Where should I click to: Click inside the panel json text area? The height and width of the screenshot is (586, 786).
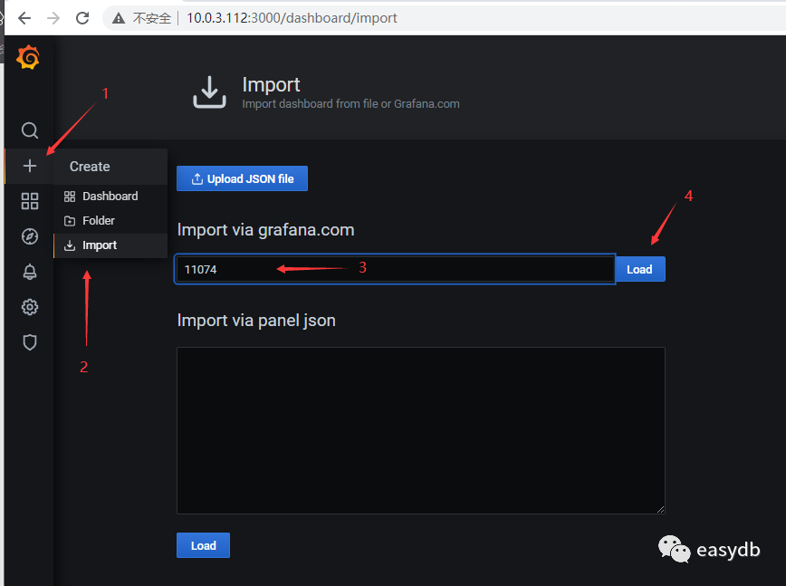tap(420, 430)
